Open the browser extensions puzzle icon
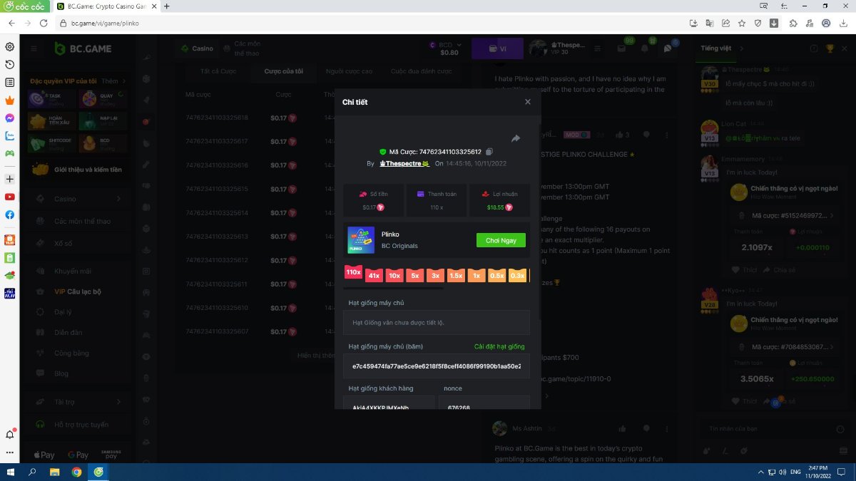Viewport: 856px width, 481px height. [x=793, y=23]
